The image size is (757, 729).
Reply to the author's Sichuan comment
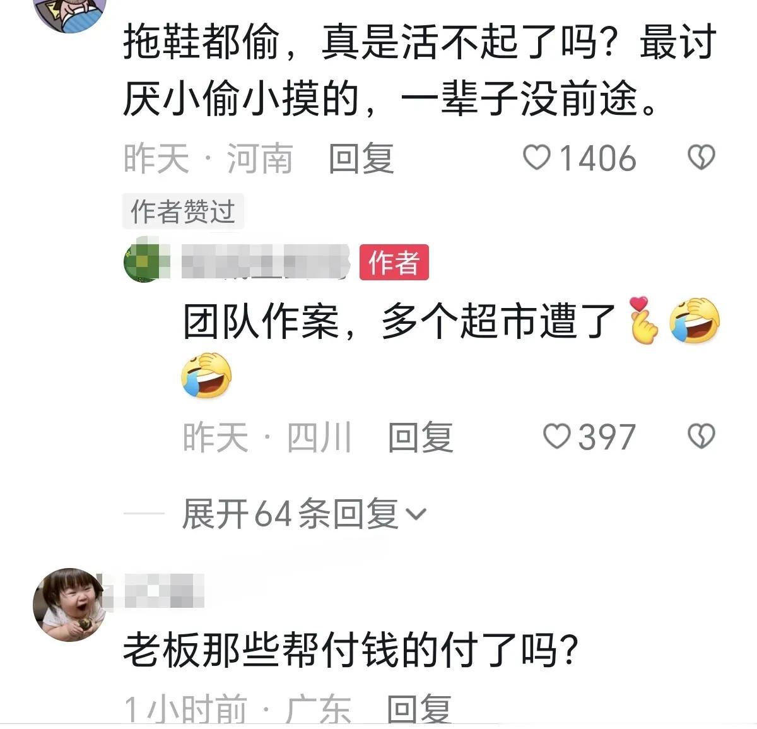[x=420, y=437]
